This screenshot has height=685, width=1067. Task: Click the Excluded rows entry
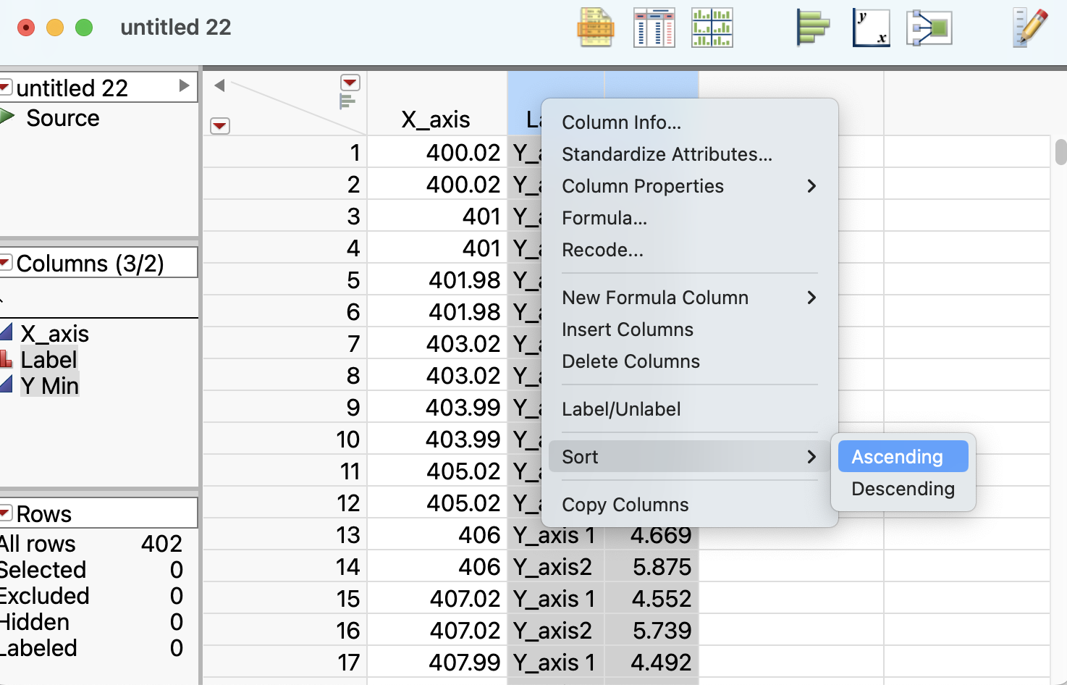[x=90, y=596]
